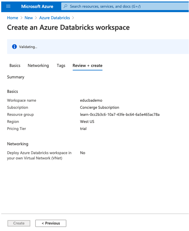Click the Microsoft Azure portal title
The height and width of the screenshot is (231, 189).
[x=37, y=6]
